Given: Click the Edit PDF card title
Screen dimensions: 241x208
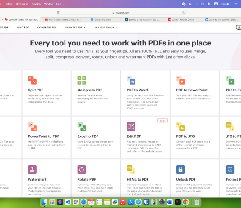Looking at the screenshot, I should (134, 136).
